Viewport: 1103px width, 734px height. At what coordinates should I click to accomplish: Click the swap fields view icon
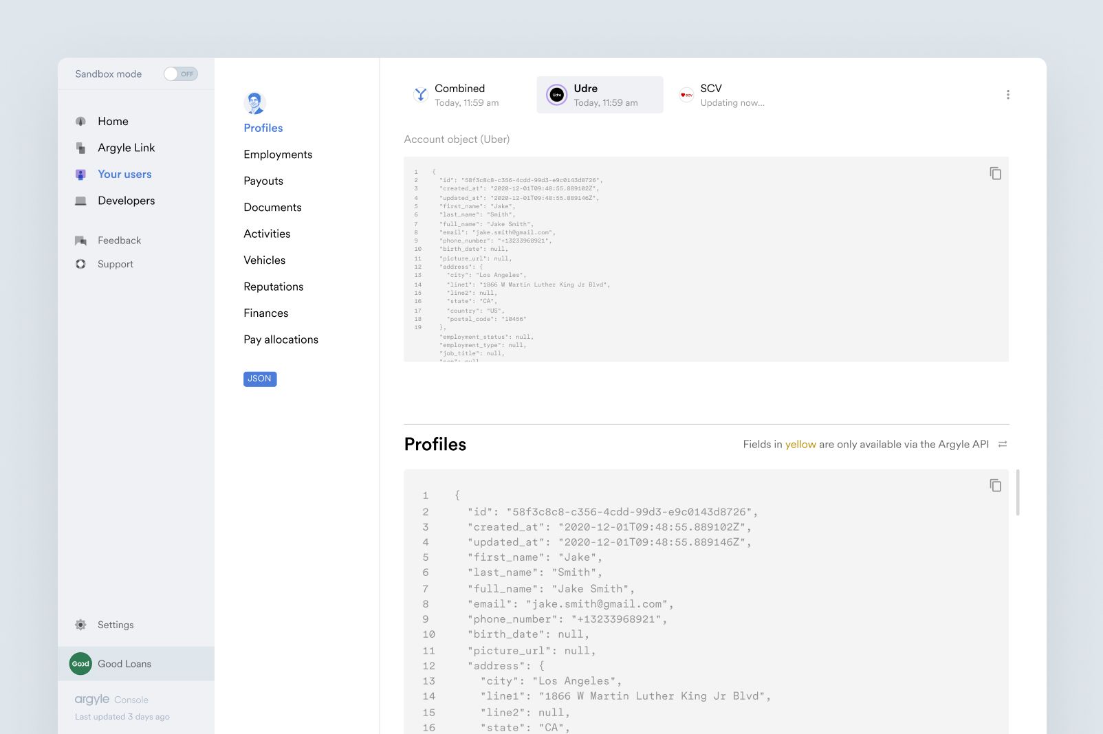(x=1003, y=444)
